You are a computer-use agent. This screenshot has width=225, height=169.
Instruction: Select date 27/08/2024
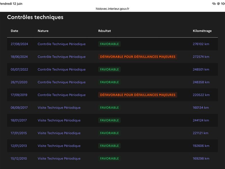pyautogui.click(x=19, y=44)
